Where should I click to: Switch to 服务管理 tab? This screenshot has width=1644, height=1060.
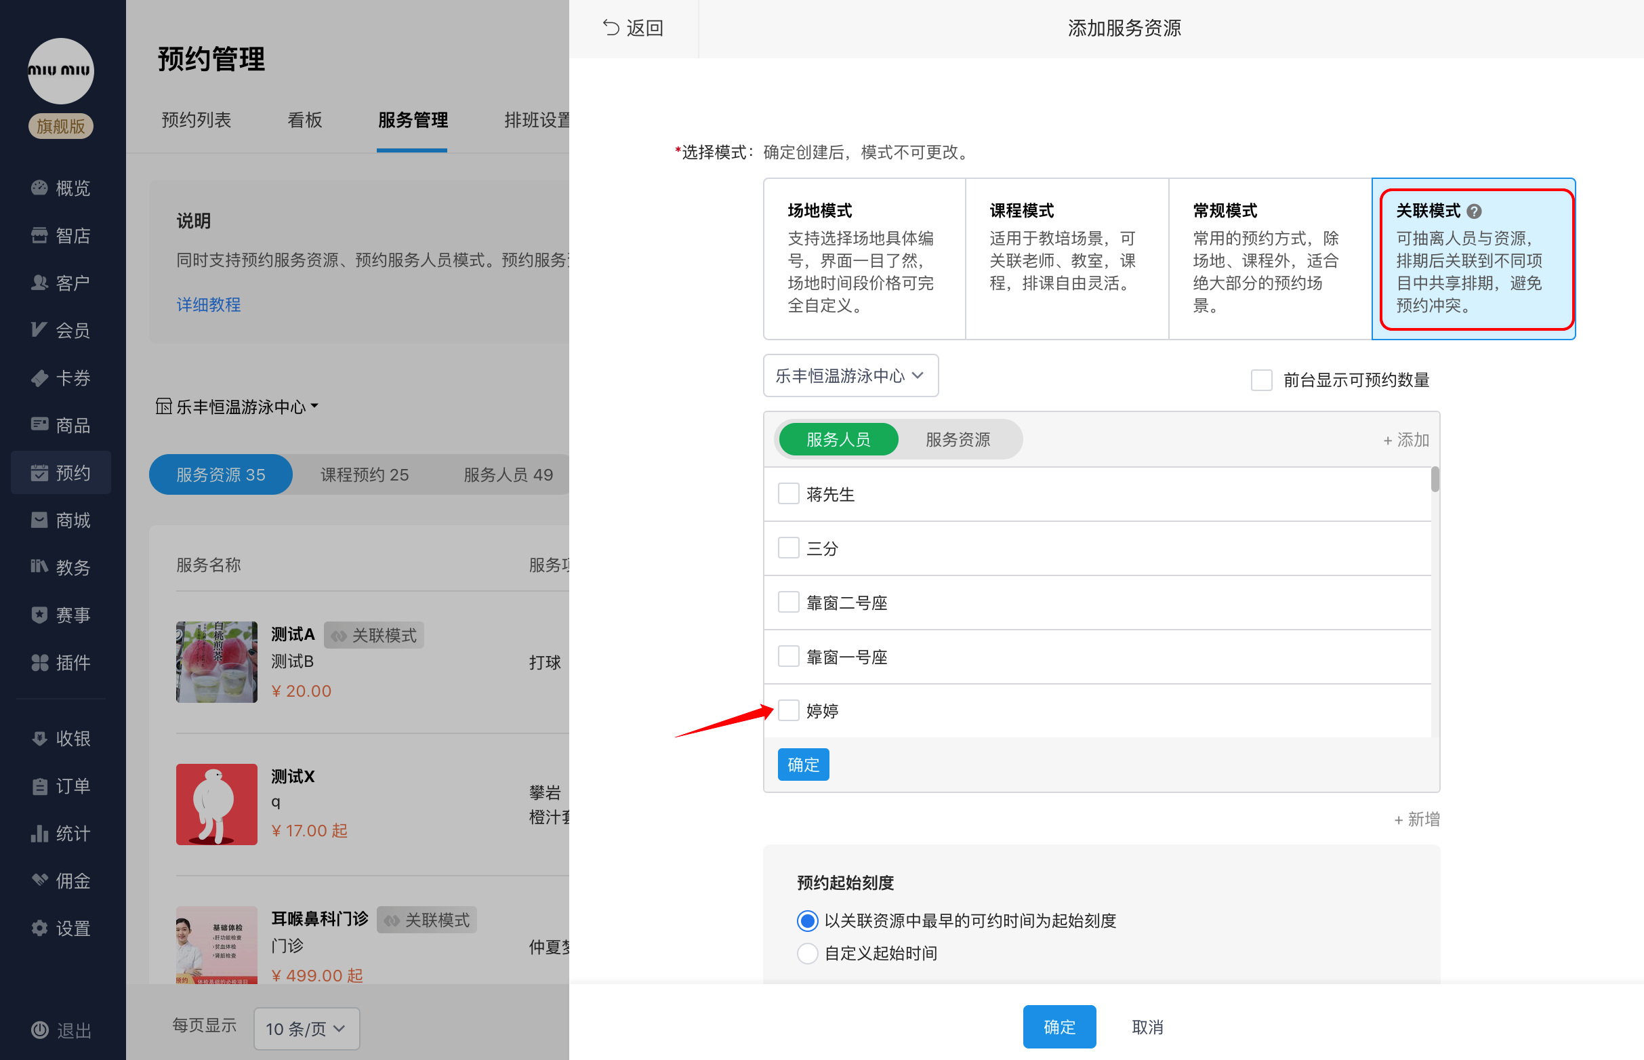coord(412,120)
